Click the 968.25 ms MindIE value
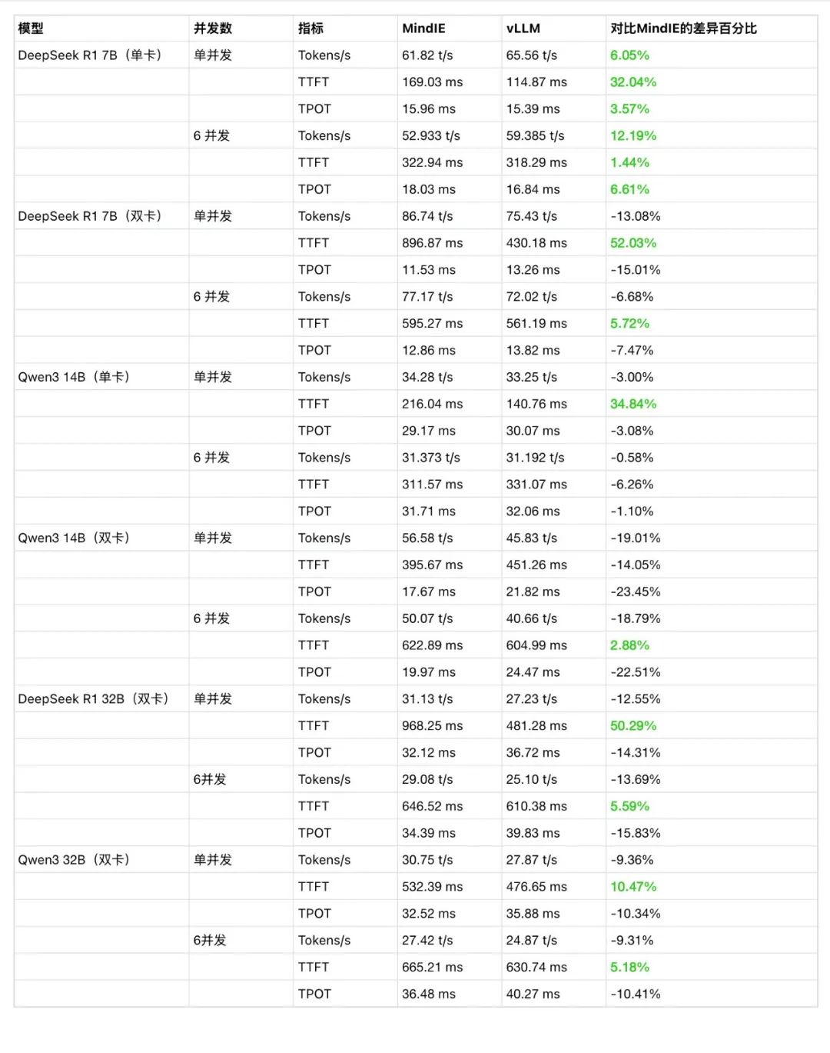The height and width of the screenshot is (1053, 830). coord(432,725)
